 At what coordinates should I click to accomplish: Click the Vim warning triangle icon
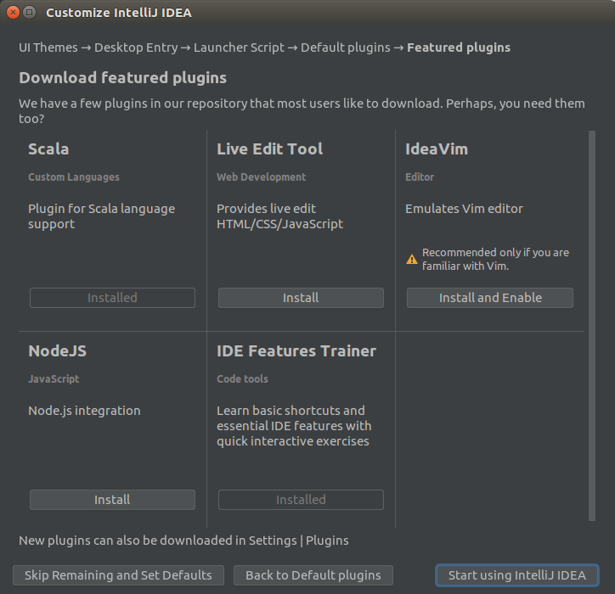click(411, 259)
